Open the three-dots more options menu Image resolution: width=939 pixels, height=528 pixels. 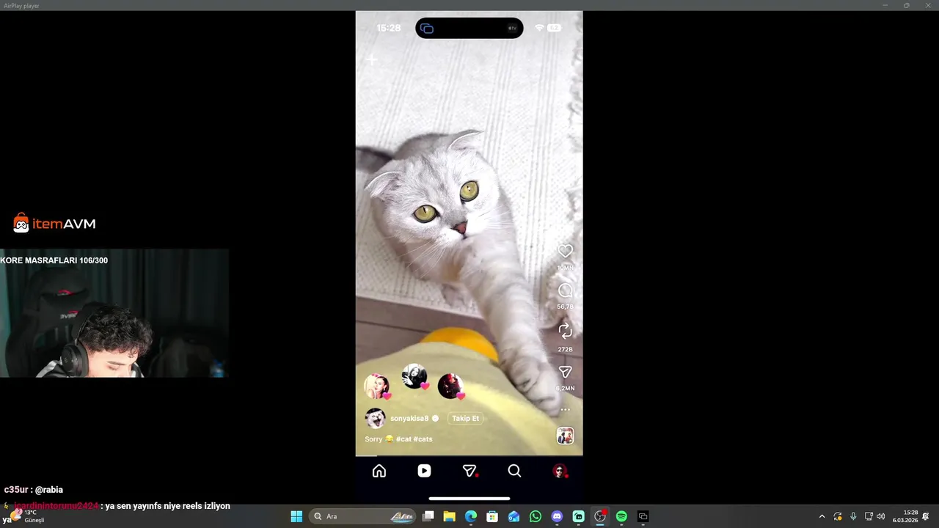click(565, 410)
